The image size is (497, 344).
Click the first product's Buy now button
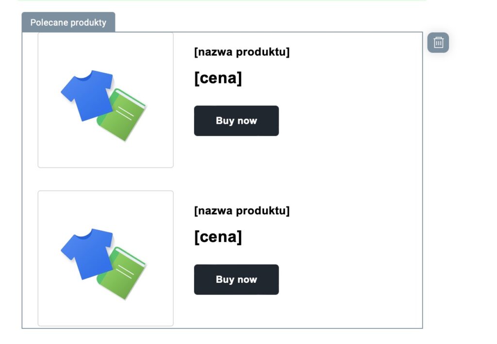pyautogui.click(x=236, y=121)
